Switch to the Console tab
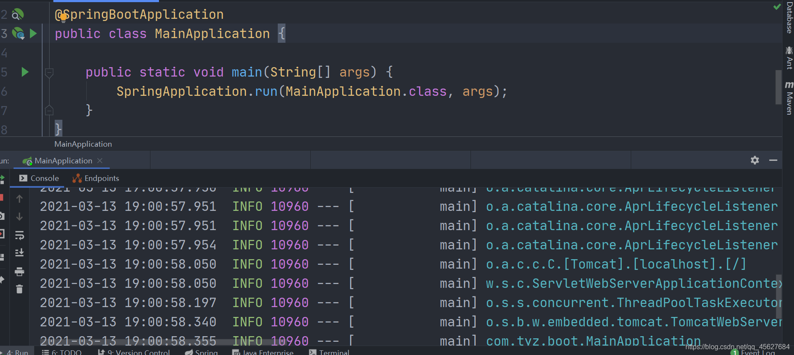This screenshot has height=355, width=794. [39, 178]
